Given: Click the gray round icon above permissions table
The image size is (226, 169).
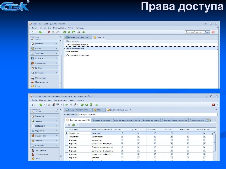Looking at the screenshot, I should point(69,125).
